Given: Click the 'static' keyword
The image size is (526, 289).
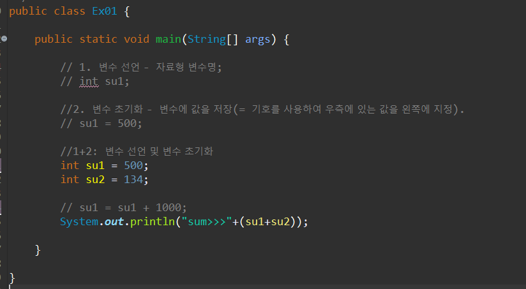Looking at the screenshot, I should tap(98, 39).
